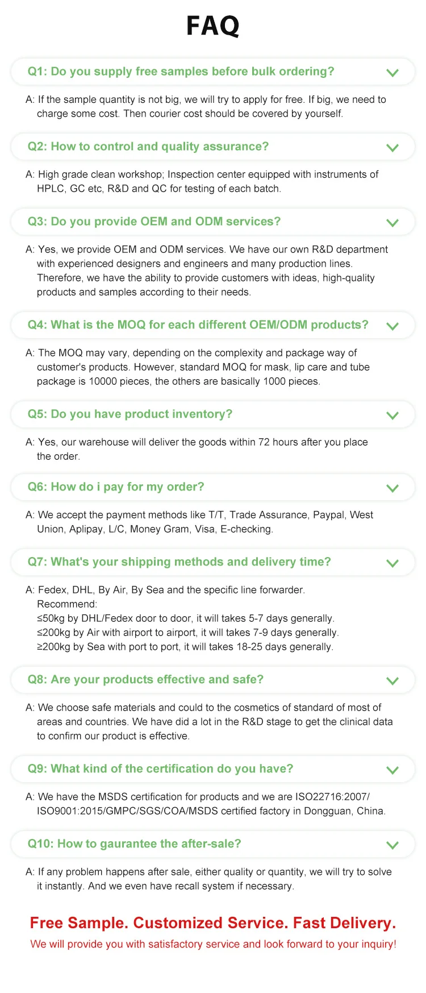Select the quality assurance question header
Image resolution: width=426 pixels, height=993 pixels.
tap(148, 147)
